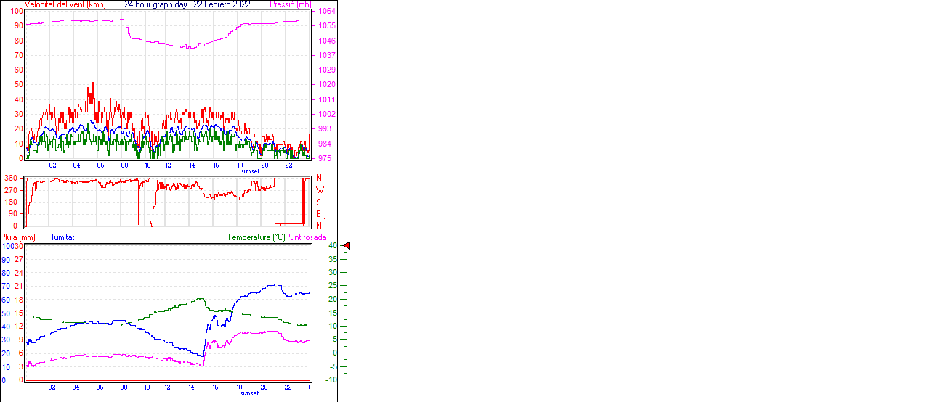Click the 'S' compass label on direction axis

point(319,202)
